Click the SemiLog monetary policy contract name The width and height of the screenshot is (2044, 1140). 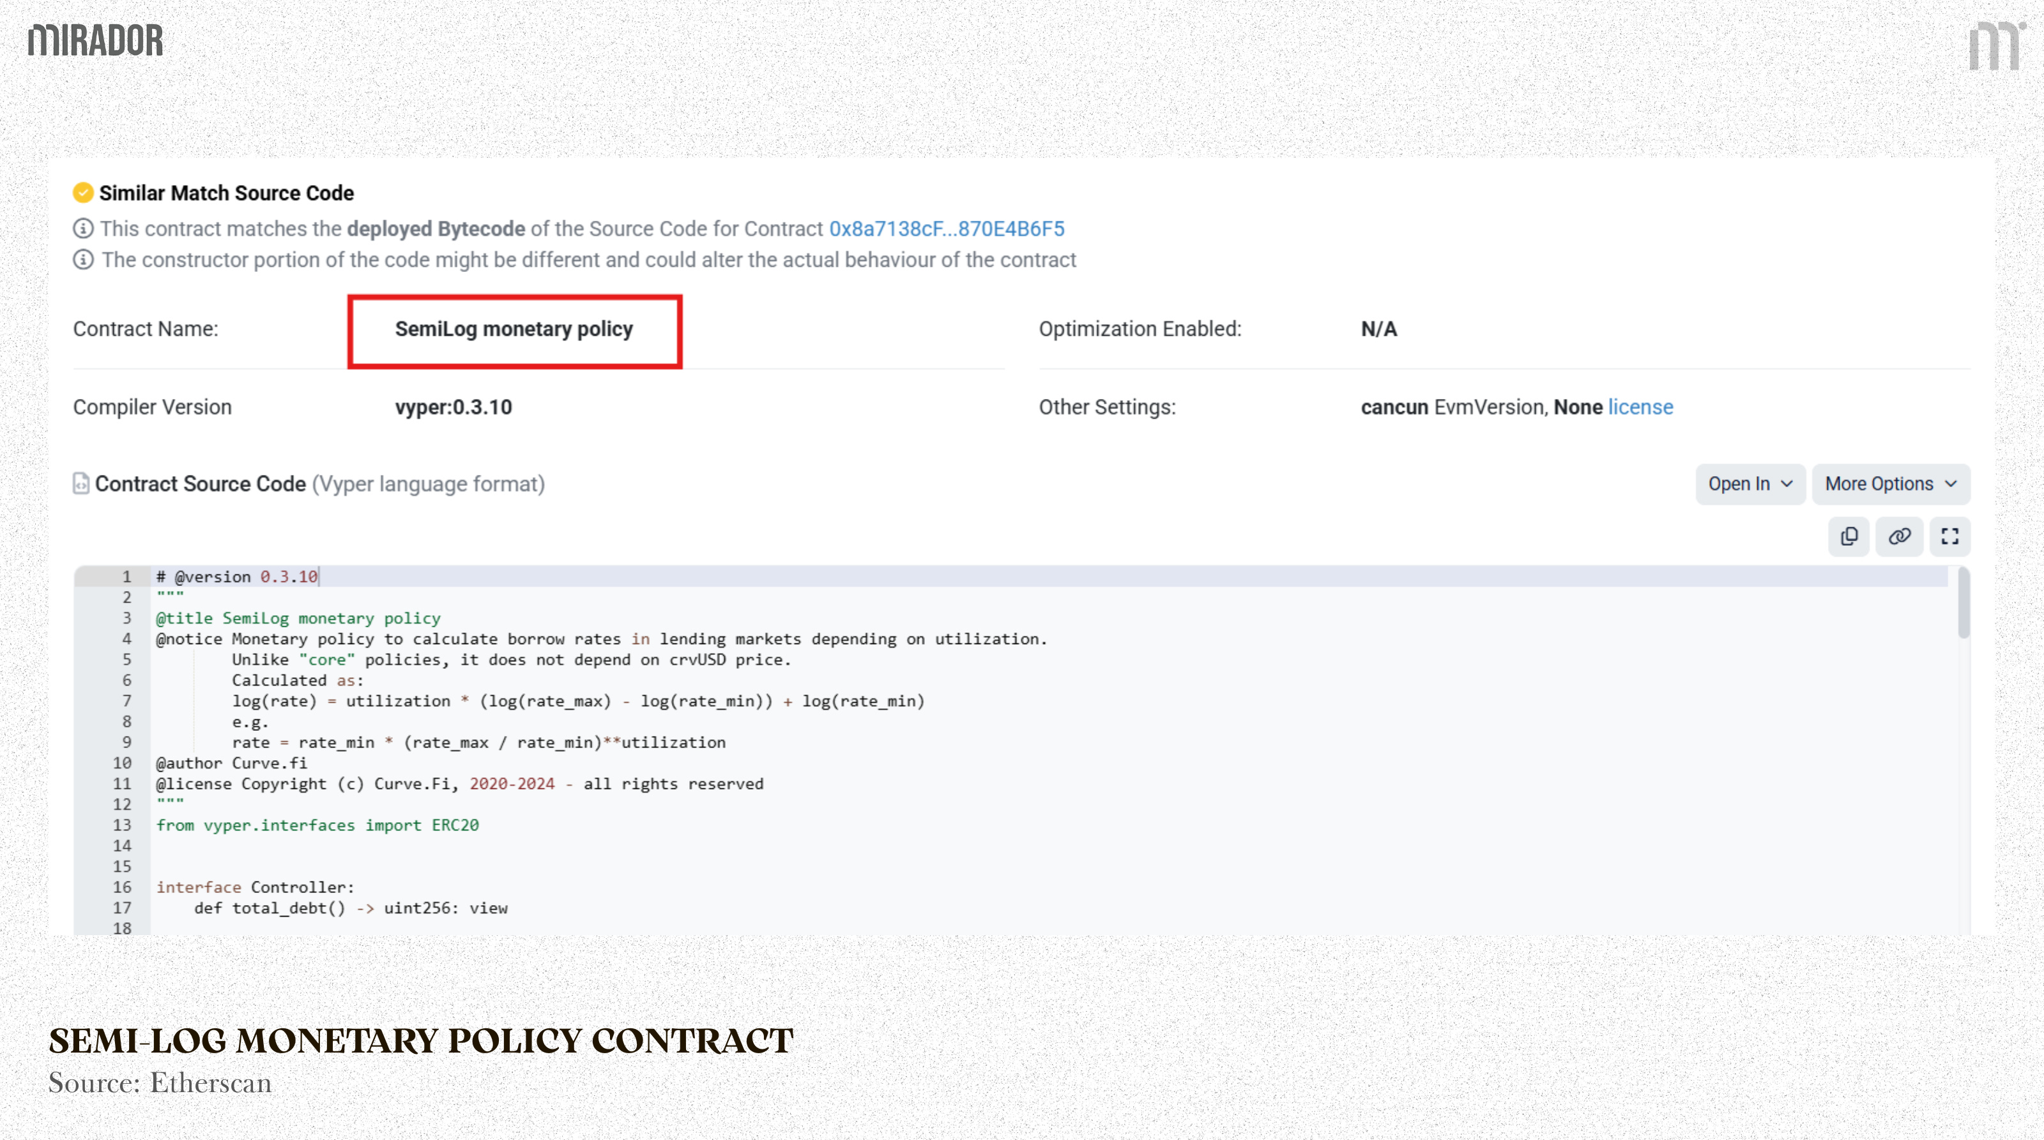point(514,329)
